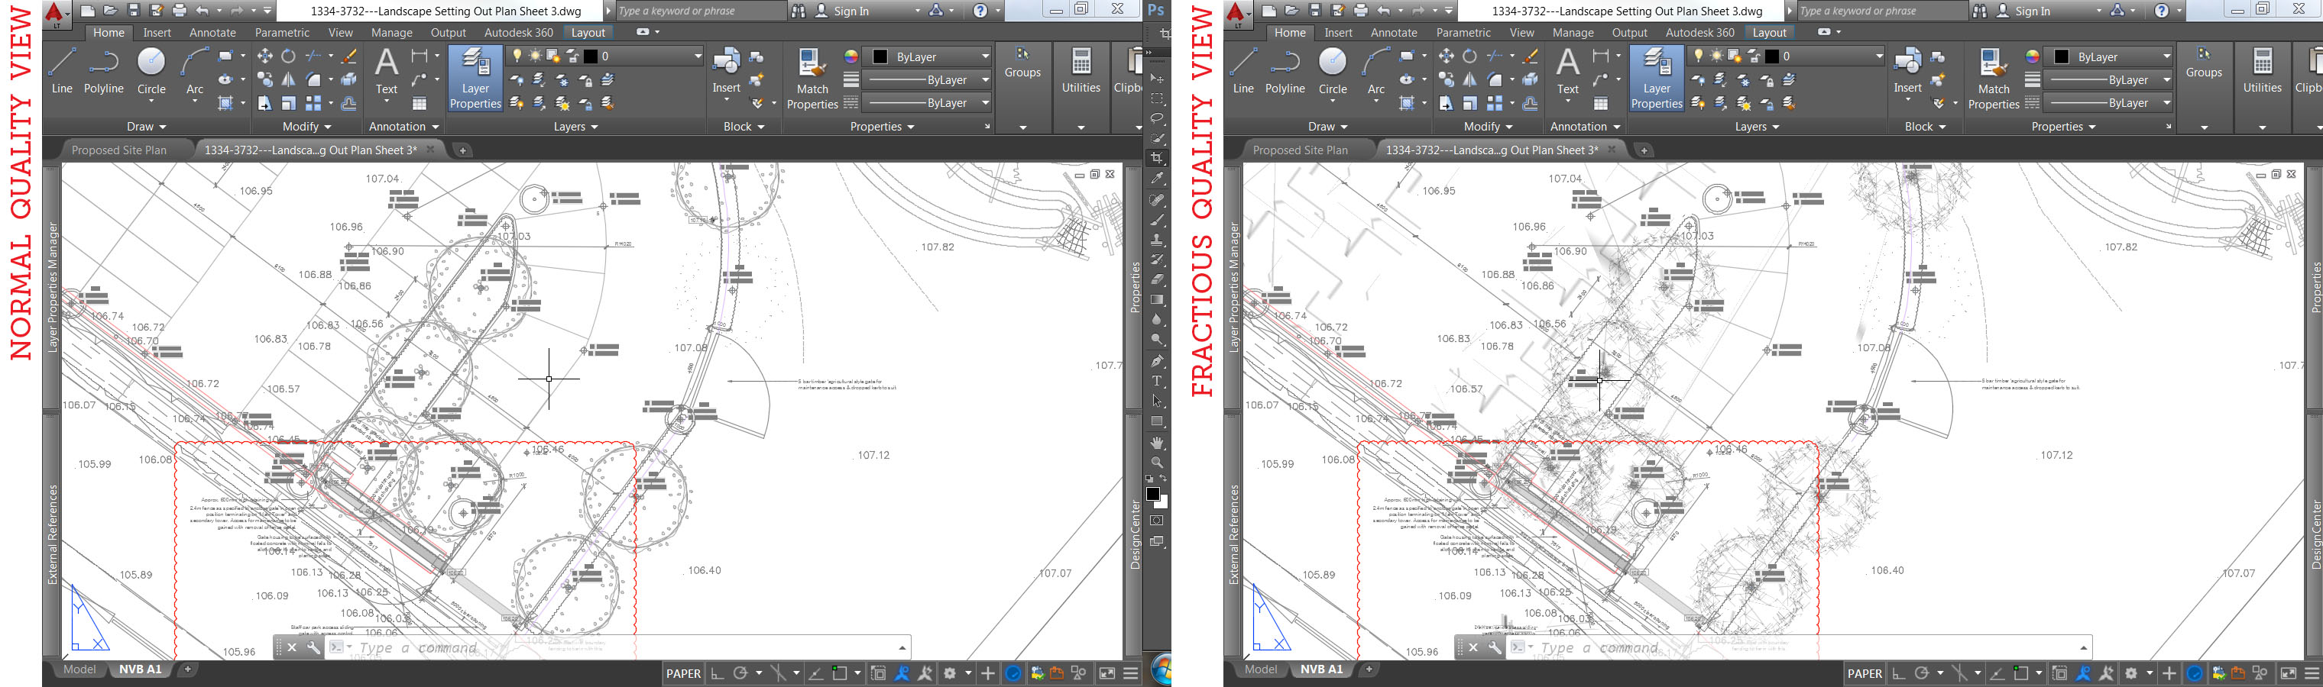The height and width of the screenshot is (687, 2323).
Task: Select the Line tool
Action: coord(60,72)
